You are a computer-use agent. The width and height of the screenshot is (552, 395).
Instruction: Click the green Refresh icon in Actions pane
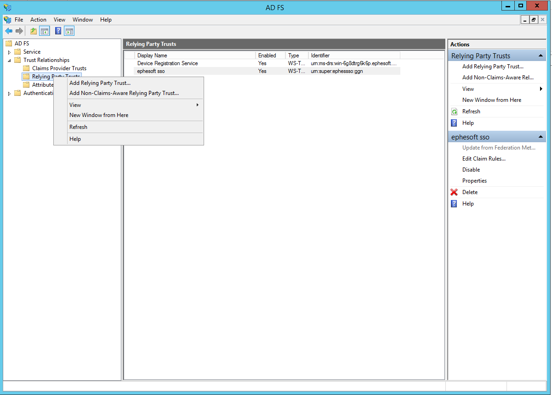point(454,111)
